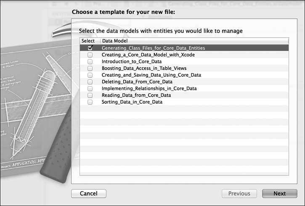Screen dimensions: 305x206
Task: Enable Implementing_Relationships_in_Core_Data checkbox
Action: pyautogui.click(x=90, y=89)
